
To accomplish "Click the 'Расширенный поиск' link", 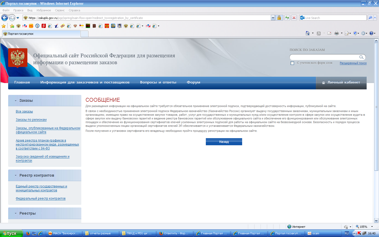I will pos(353,63).
